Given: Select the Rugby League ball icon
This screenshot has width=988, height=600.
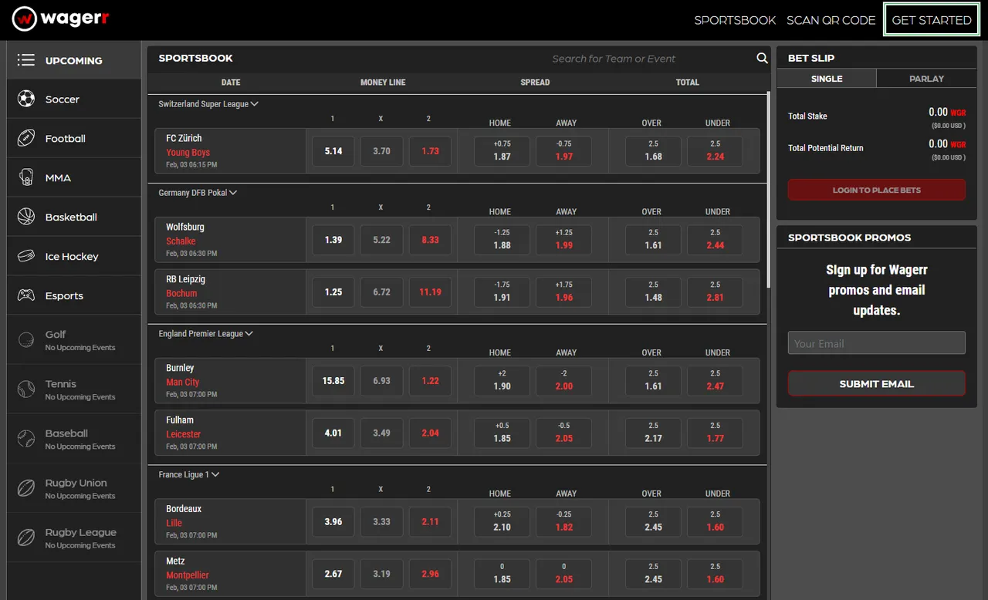Looking at the screenshot, I should point(26,537).
